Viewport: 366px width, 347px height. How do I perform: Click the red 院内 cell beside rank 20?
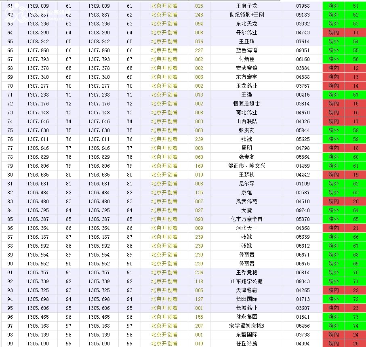click(334, 202)
